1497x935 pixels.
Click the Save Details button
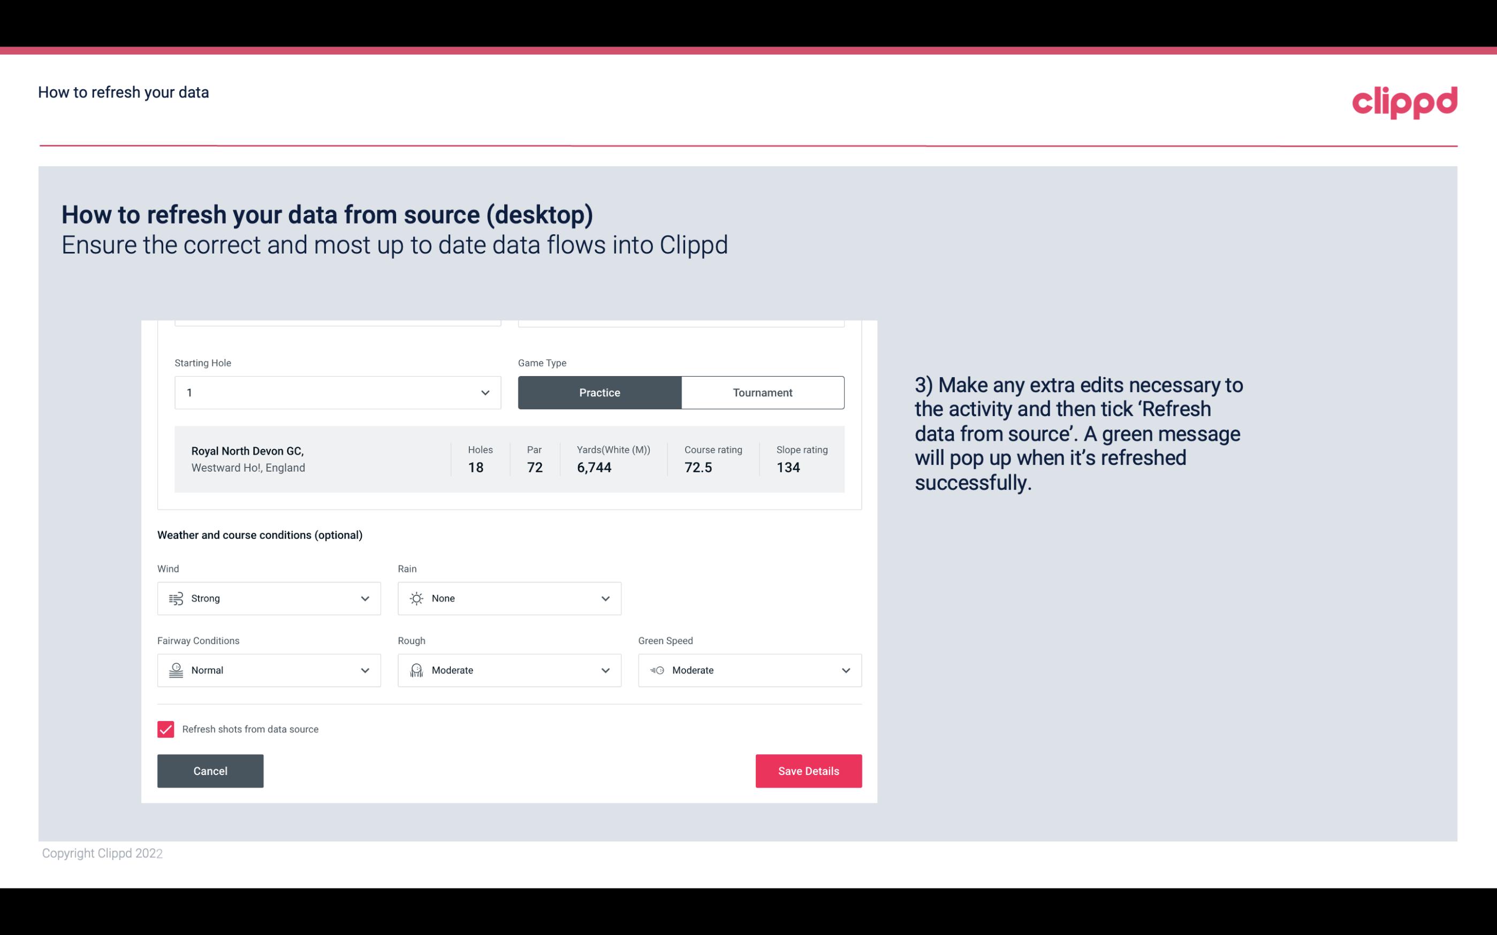click(x=809, y=771)
